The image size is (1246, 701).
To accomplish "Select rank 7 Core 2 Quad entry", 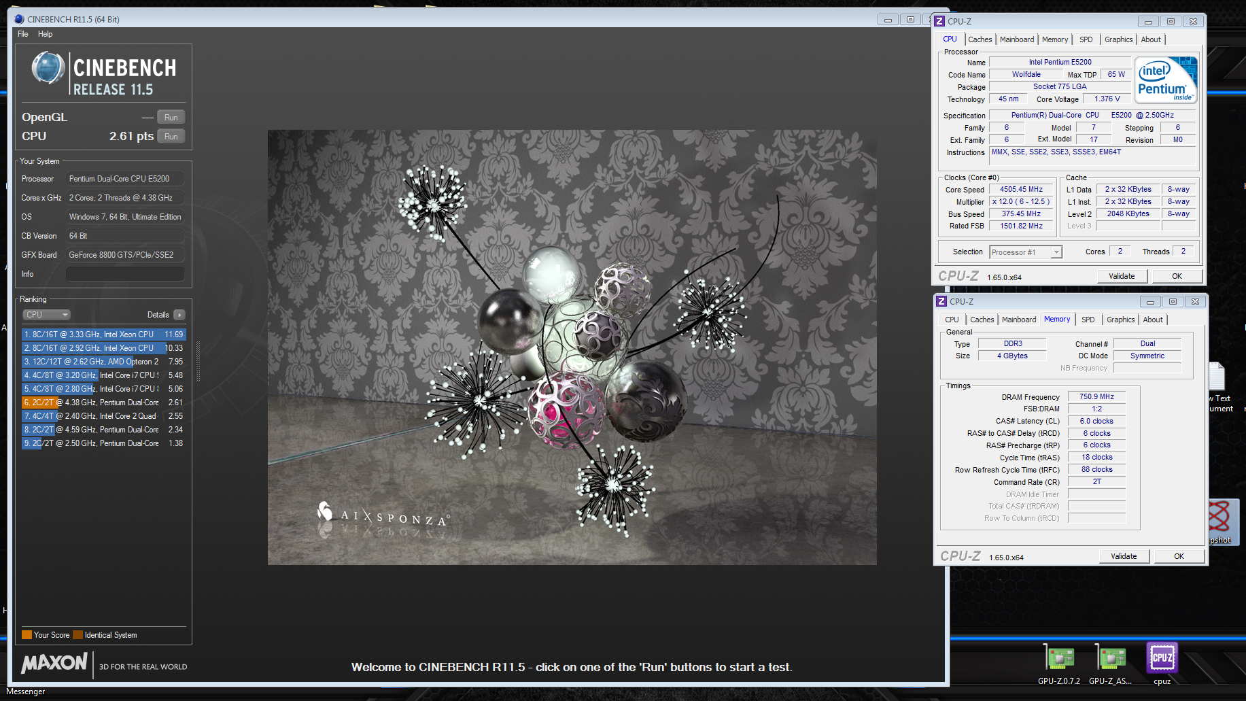I will [x=103, y=416].
